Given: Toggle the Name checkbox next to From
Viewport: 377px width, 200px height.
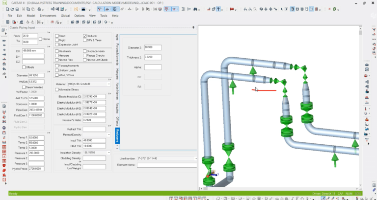Looking at the screenshot, I should click(40, 39).
